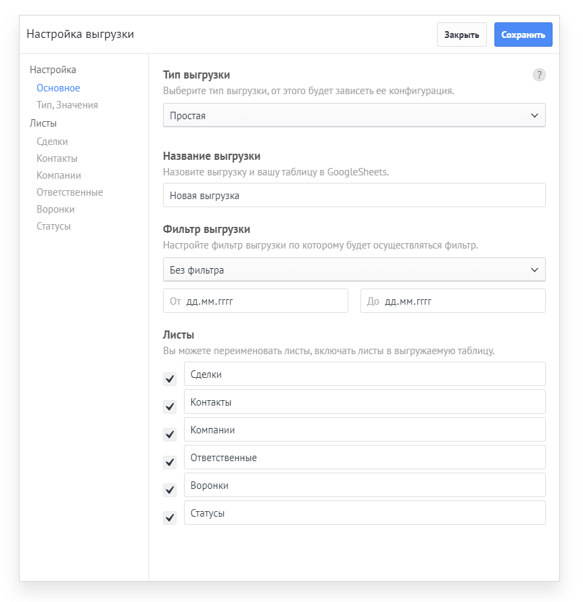Click the Название выгрузки text field

click(x=354, y=195)
